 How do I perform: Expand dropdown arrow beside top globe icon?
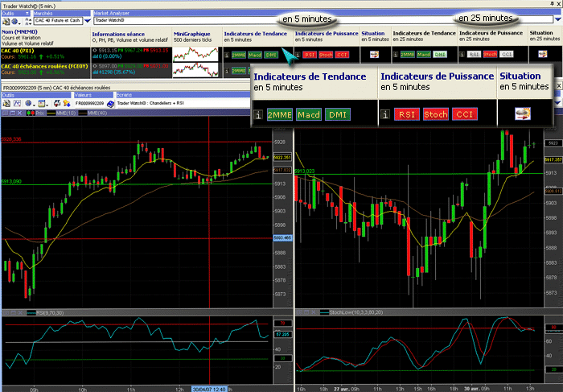20,23
